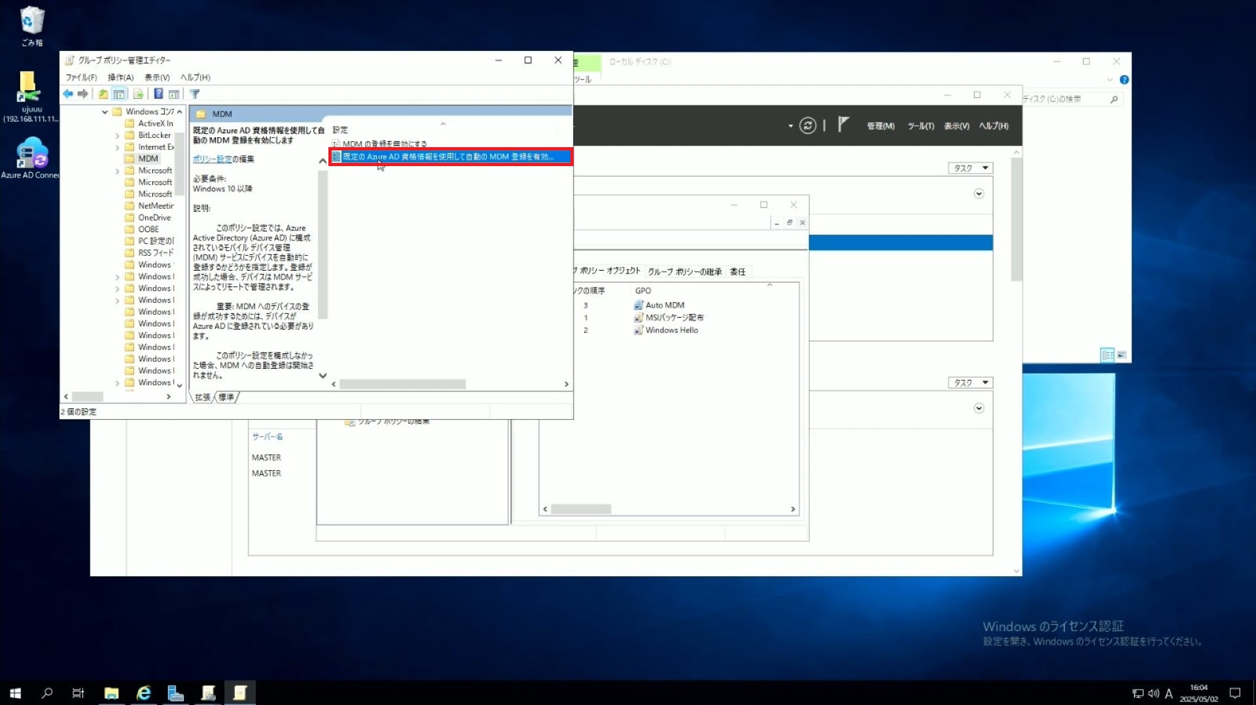Expand the BitLocker folder

coord(117,136)
